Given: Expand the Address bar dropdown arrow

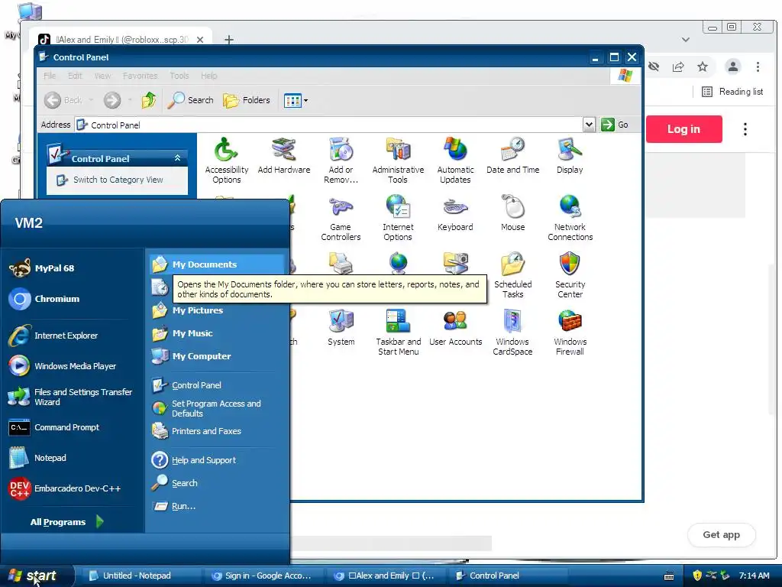Looking at the screenshot, I should (x=589, y=125).
